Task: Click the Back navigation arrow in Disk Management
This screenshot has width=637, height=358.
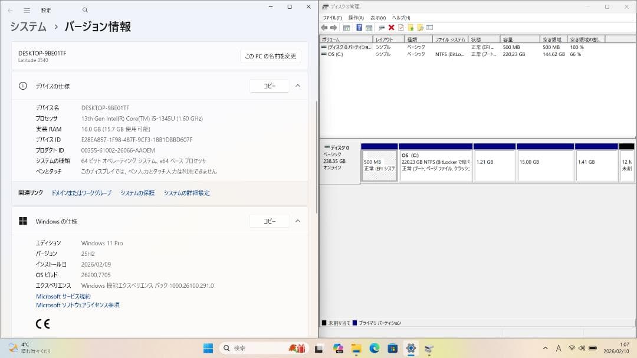Action: pyautogui.click(x=324, y=27)
